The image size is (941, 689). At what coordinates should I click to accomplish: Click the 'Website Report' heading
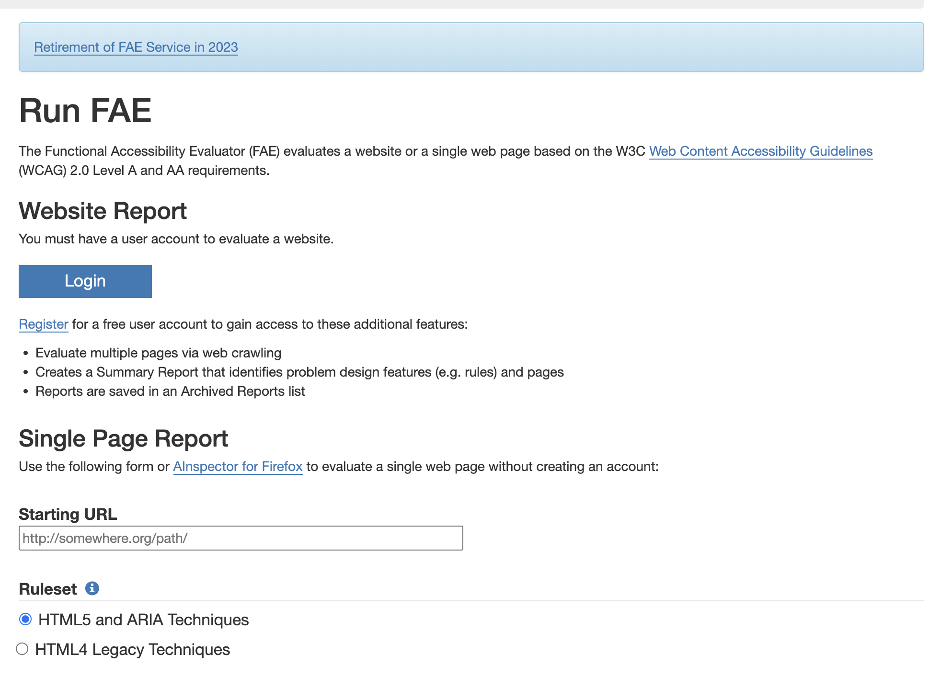click(103, 211)
